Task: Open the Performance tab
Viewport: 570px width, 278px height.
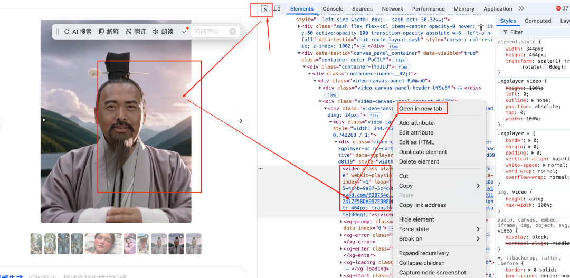Action: [x=428, y=9]
